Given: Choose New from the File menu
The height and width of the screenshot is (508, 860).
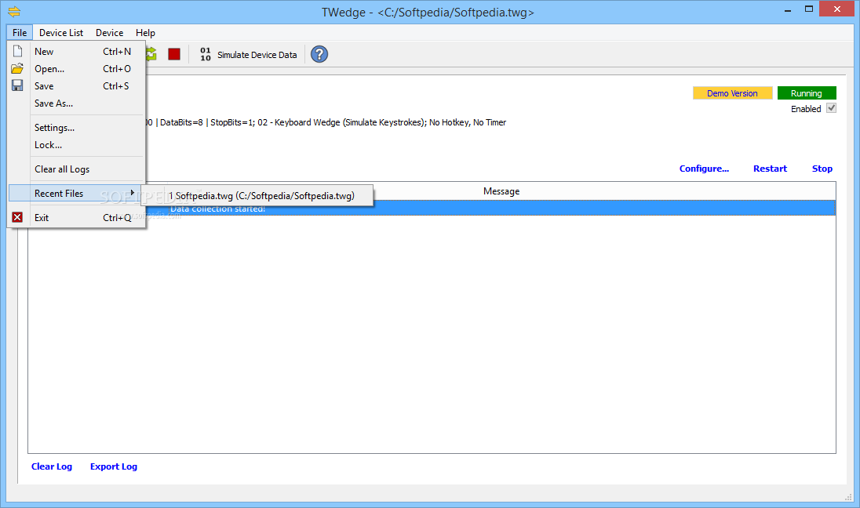Looking at the screenshot, I should click(x=77, y=52).
